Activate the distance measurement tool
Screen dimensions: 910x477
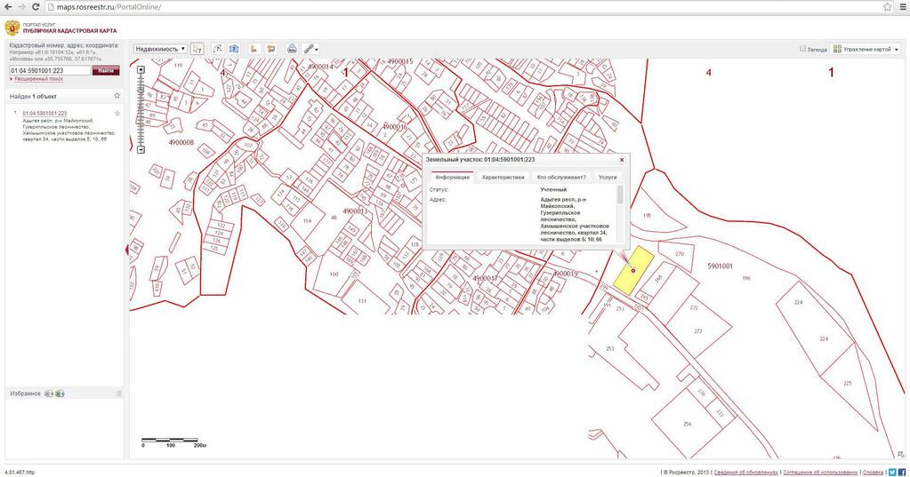(218, 49)
